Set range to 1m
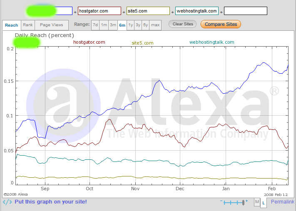 [104, 25]
